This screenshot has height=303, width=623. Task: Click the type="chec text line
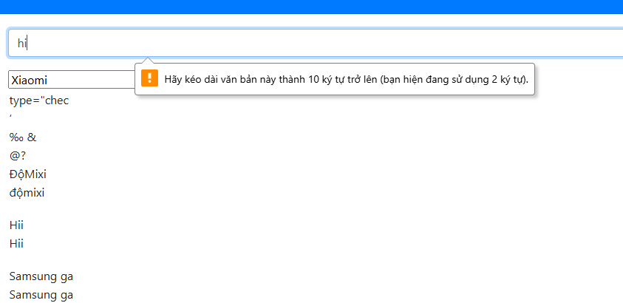point(39,101)
